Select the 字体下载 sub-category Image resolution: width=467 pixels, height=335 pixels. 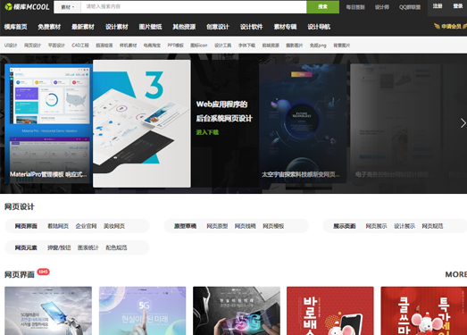(x=246, y=46)
